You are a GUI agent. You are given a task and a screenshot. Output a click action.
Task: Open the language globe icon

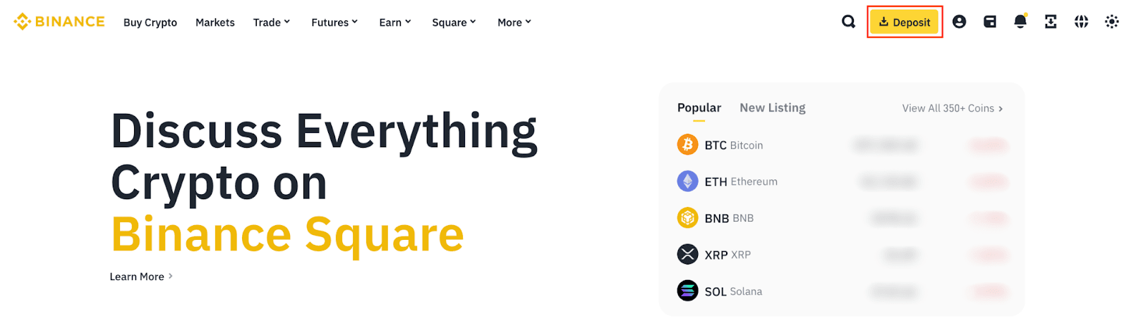(x=1081, y=22)
